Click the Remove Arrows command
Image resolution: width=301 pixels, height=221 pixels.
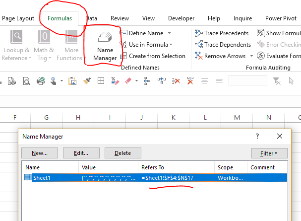tap(220, 56)
